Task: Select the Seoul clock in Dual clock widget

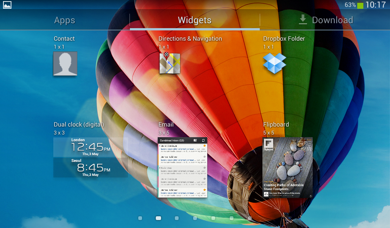Action: pyautogui.click(x=90, y=168)
